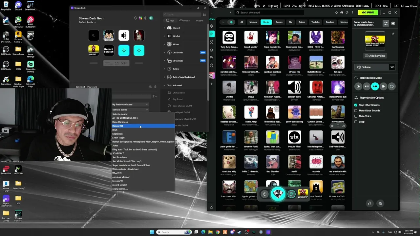Click the GO PRO! button

point(368,12)
